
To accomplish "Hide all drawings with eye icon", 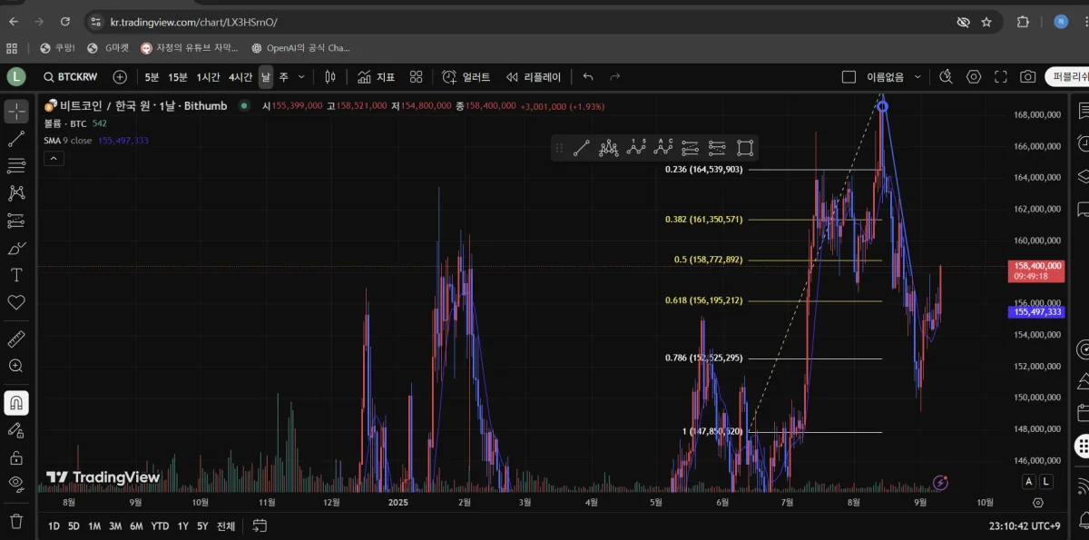I will [x=16, y=483].
